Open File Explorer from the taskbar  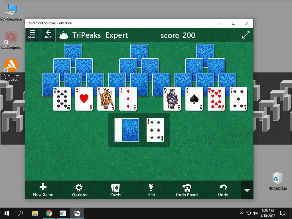[35, 213]
